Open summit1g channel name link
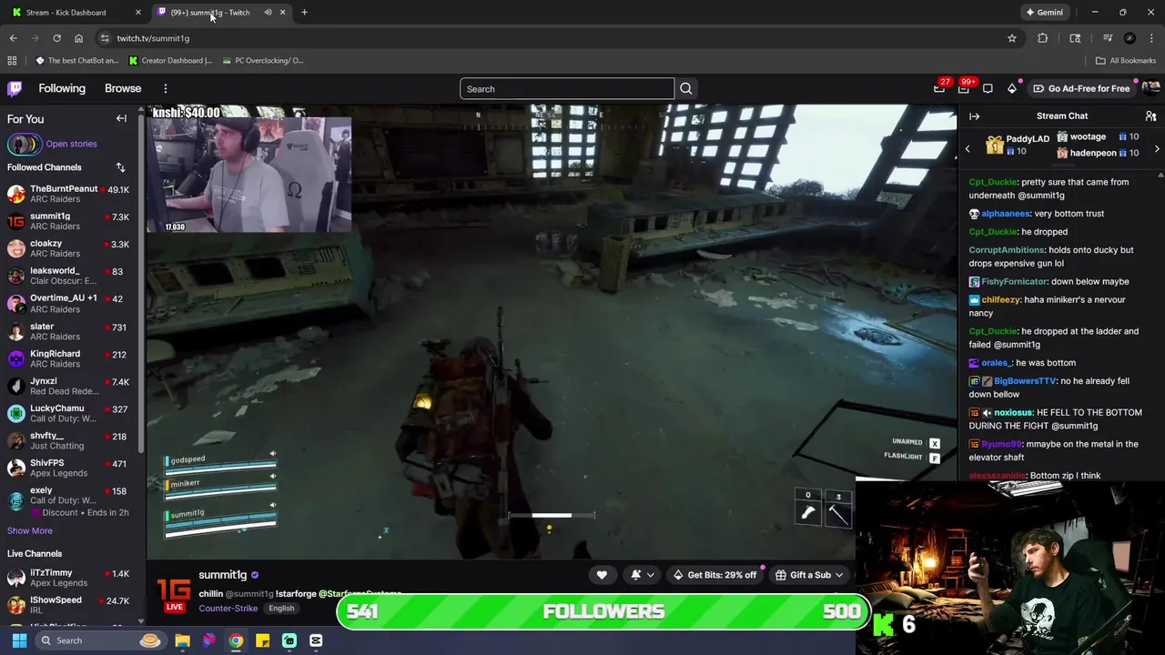The height and width of the screenshot is (655, 1165). click(222, 575)
